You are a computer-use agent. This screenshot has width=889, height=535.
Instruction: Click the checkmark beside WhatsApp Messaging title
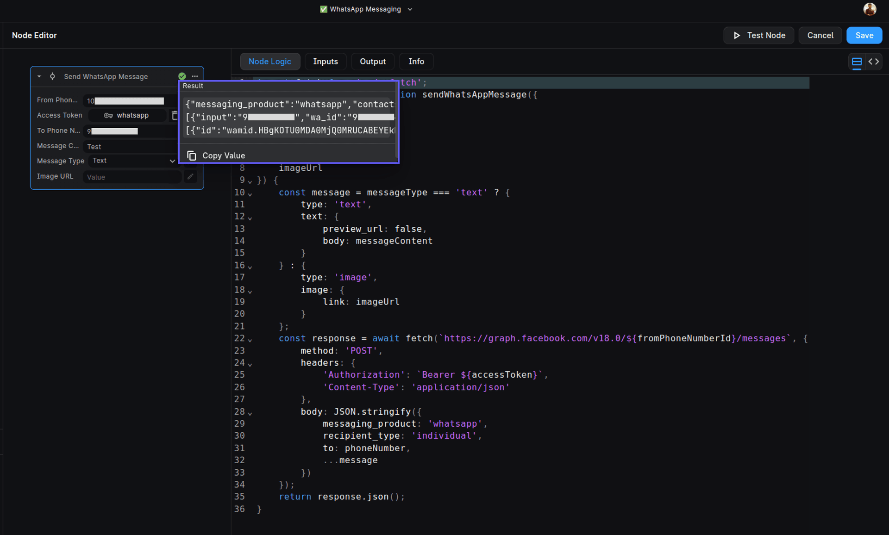tap(324, 9)
